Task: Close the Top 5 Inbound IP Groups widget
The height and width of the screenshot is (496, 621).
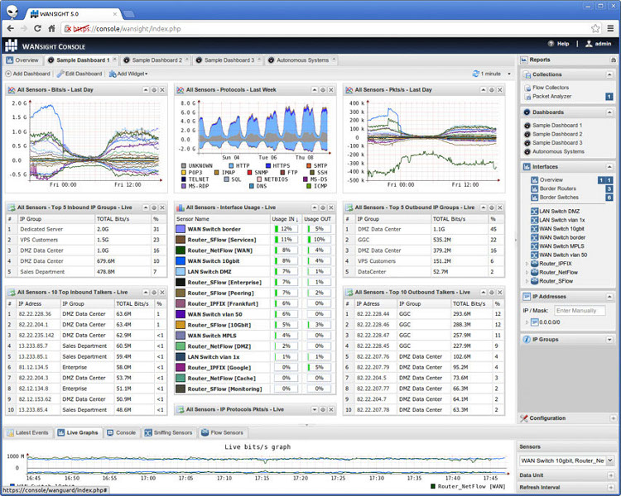Action: click(x=162, y=207)
